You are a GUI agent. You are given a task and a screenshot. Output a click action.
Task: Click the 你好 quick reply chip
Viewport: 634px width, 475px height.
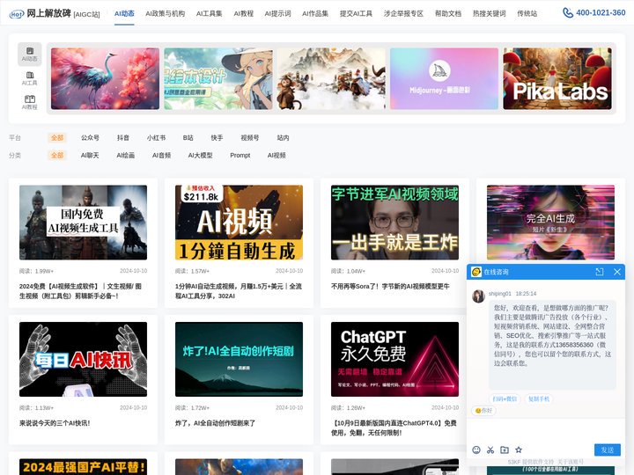(x=483, y=411)
